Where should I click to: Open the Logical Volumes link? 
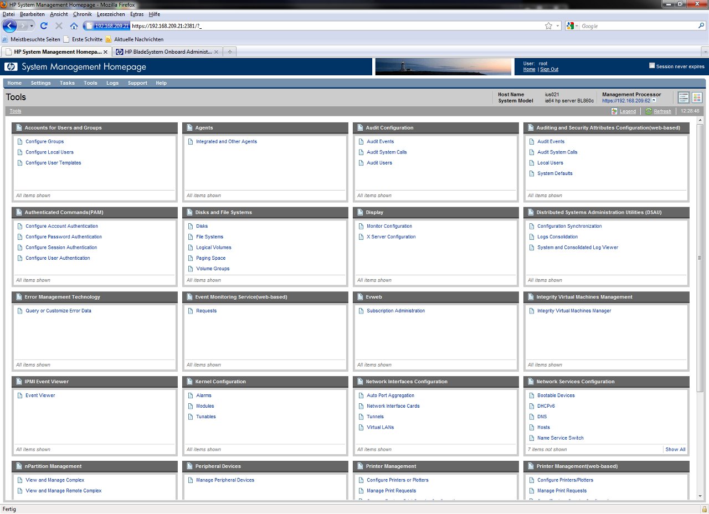214,248
